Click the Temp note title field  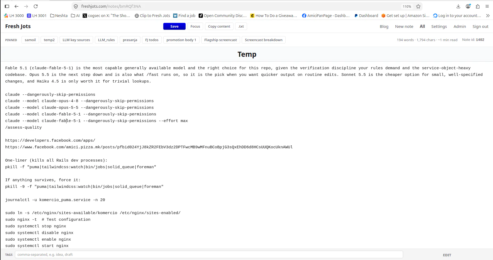pyautogui.click(x=247, y=54)
